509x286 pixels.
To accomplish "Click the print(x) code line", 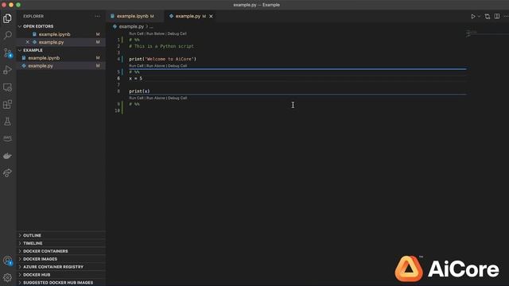I will coord(139,91).
